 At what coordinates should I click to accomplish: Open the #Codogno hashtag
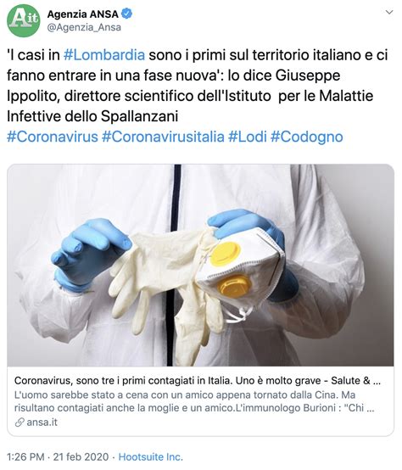pyautogui.click(x=307, y=137)
